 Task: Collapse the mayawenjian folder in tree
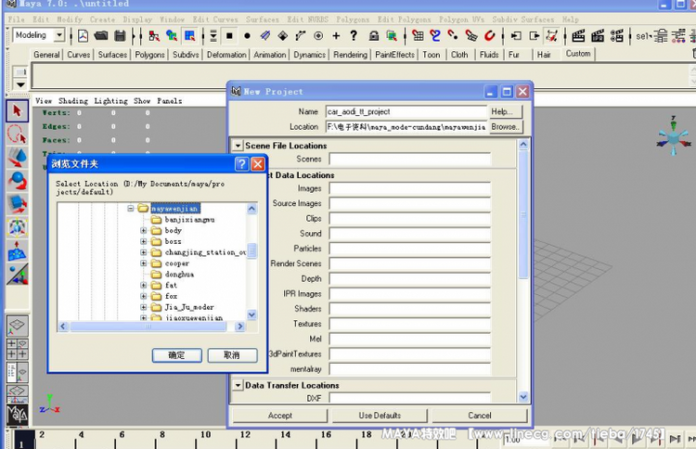[x=131, y=208]
